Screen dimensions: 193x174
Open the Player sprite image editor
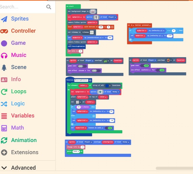(x=96, y=17)
